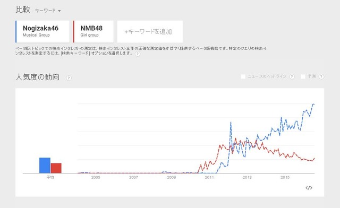
Task: Enable the ニュースのヘッドライン checkbox
Action: (243, 76)
